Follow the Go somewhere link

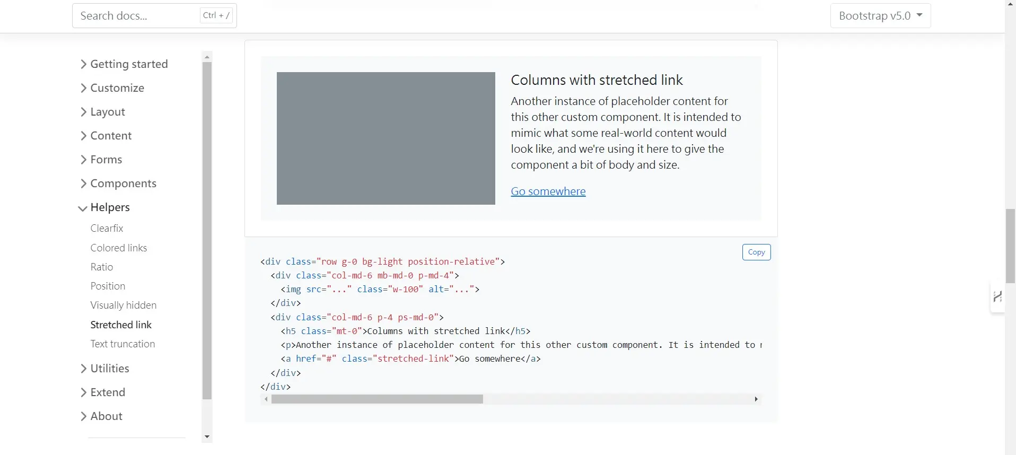point(548,191)
